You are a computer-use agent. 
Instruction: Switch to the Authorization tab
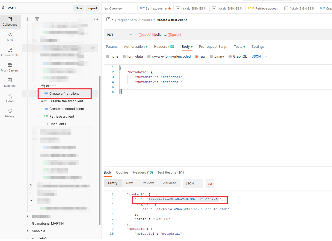135,47
